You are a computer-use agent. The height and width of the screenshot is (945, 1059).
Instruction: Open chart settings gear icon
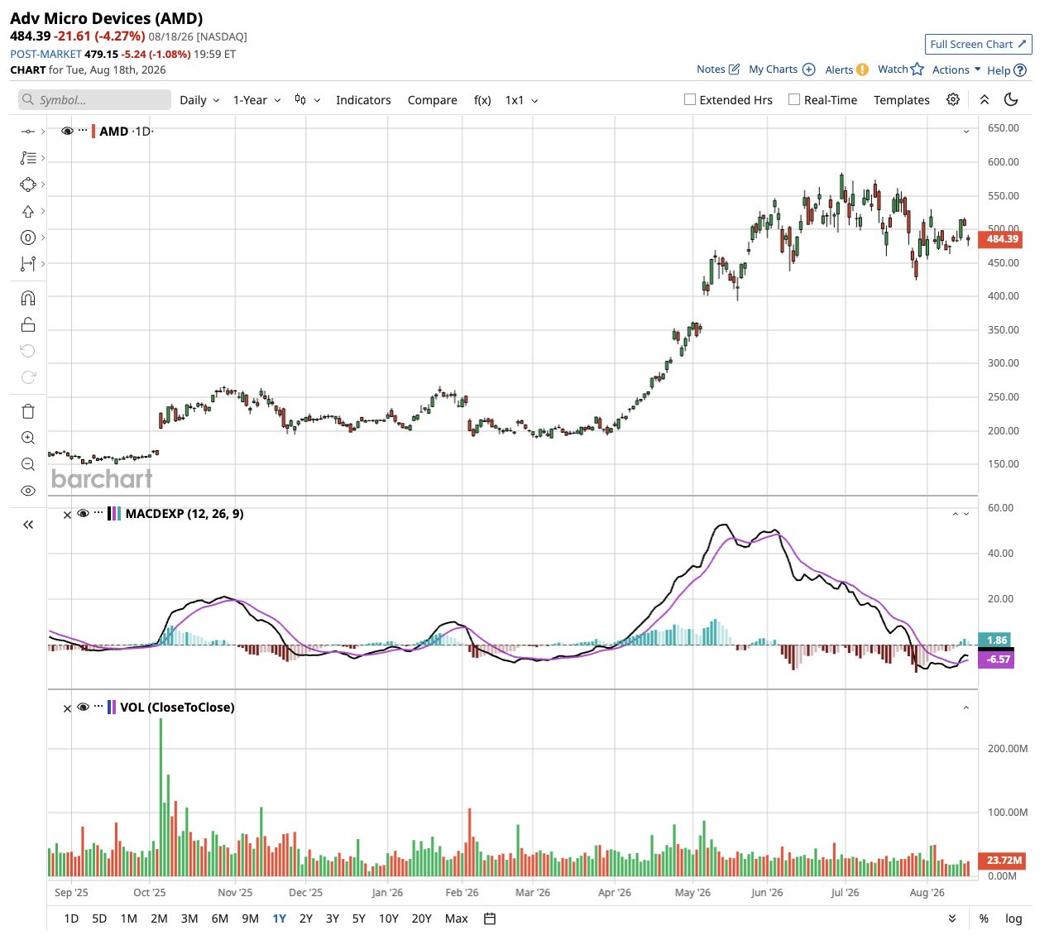(953, 99)
